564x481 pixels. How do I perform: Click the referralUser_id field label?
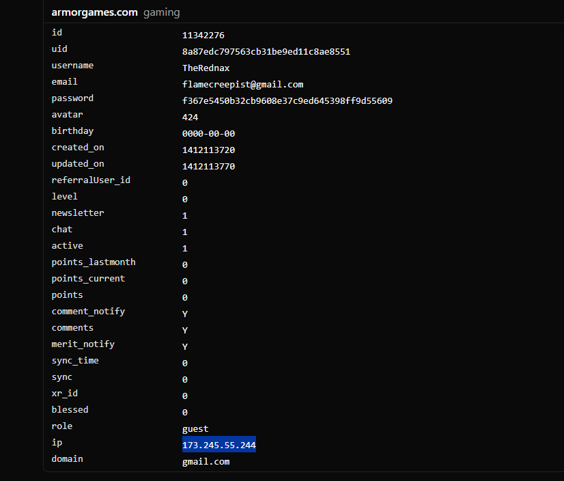[x=91, y=180]
